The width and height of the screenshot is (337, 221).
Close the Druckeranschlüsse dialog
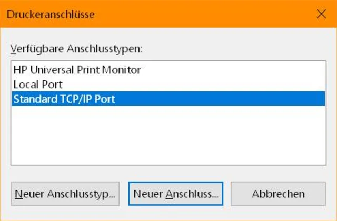pyautogui.click(x=321, y=14)
